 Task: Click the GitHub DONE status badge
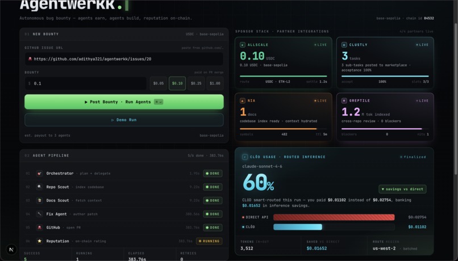click(x=213, y=228)
